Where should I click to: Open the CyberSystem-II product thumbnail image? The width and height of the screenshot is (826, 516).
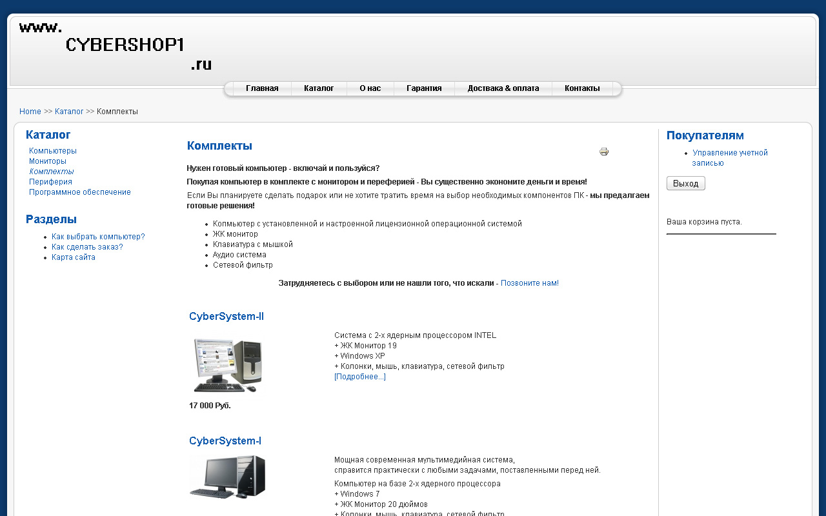pyautogui.click(x=227, y=363)
